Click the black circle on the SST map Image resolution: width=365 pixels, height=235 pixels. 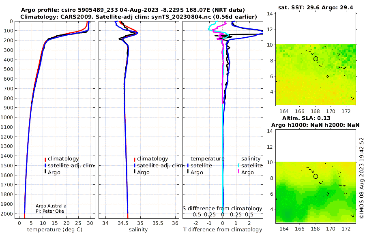[316, 59]
